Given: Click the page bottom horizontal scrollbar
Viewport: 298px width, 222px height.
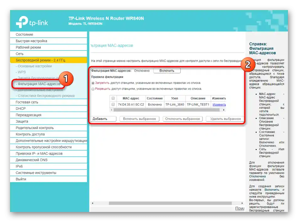Looking at the screenshot, I should [170, 203].
